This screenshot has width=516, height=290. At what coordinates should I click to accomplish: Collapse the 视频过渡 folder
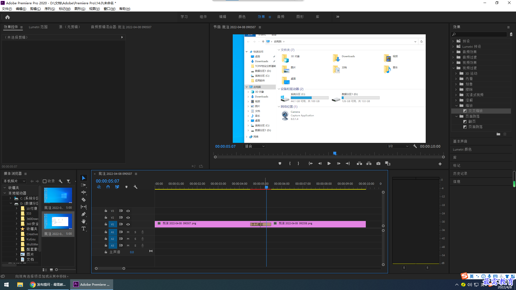pos(453,68)
